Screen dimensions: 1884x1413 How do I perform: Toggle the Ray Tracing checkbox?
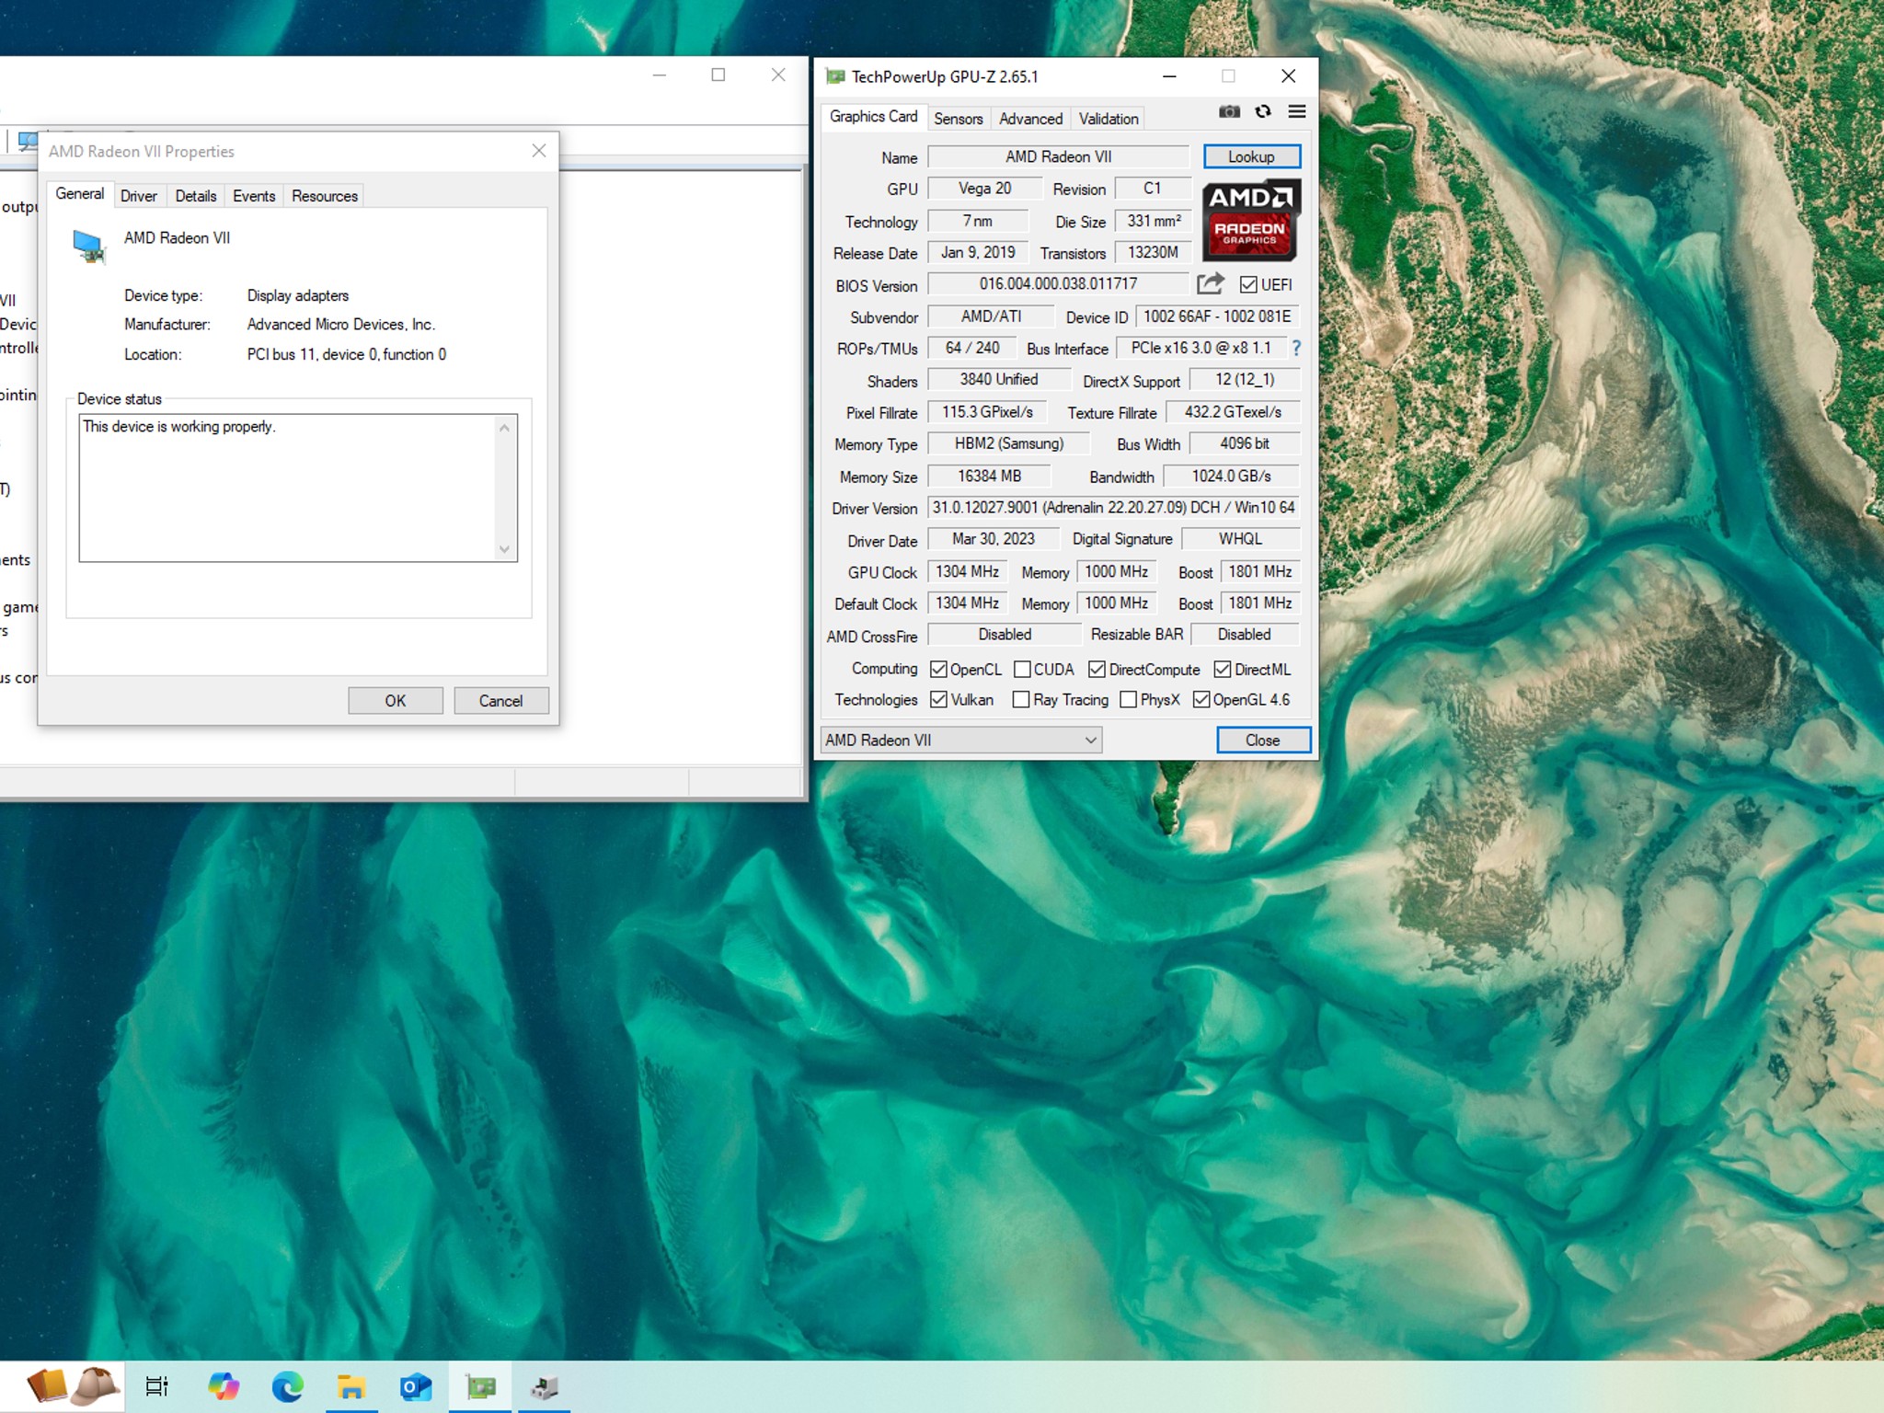tap(1020, 700)
